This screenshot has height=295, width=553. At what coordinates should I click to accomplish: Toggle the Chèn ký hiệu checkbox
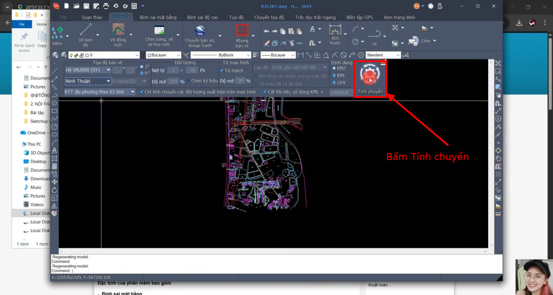coord(188,80)
